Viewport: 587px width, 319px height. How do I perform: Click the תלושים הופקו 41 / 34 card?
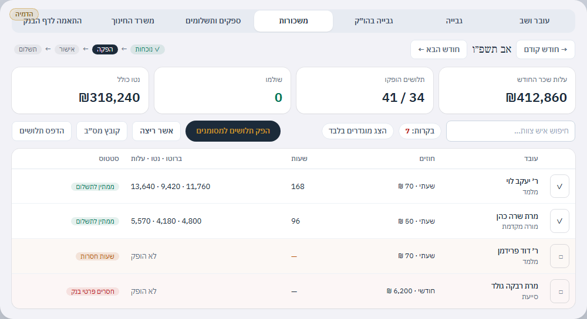point(365,90)
